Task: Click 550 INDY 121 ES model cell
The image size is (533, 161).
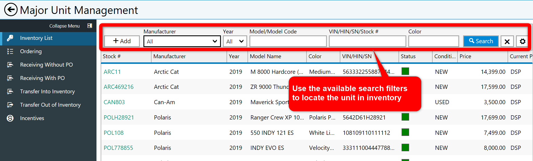Action: pyautogui.click(x=272, y=133)
